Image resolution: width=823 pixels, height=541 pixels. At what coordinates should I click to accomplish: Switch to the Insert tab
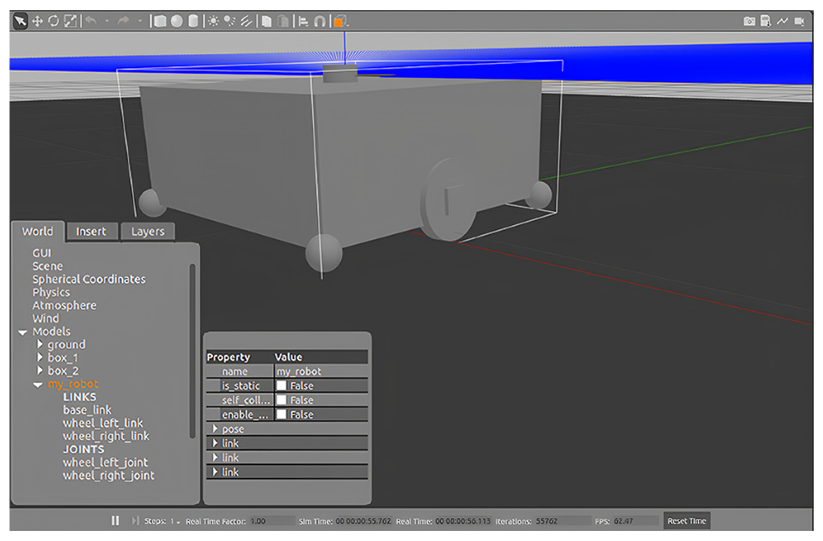(91, 231)
